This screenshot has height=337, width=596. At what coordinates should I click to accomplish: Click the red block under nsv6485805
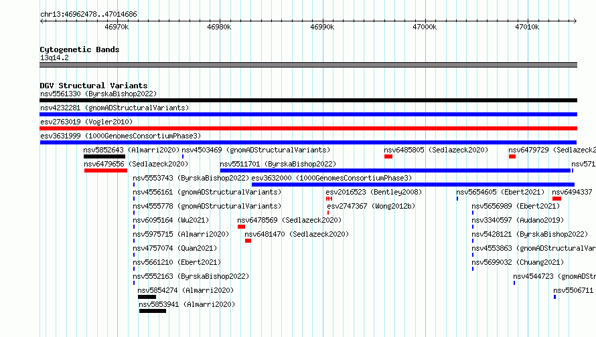point(388,156)
